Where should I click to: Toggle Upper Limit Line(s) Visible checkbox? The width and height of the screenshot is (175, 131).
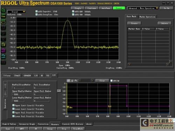click(x=13, y=105)
